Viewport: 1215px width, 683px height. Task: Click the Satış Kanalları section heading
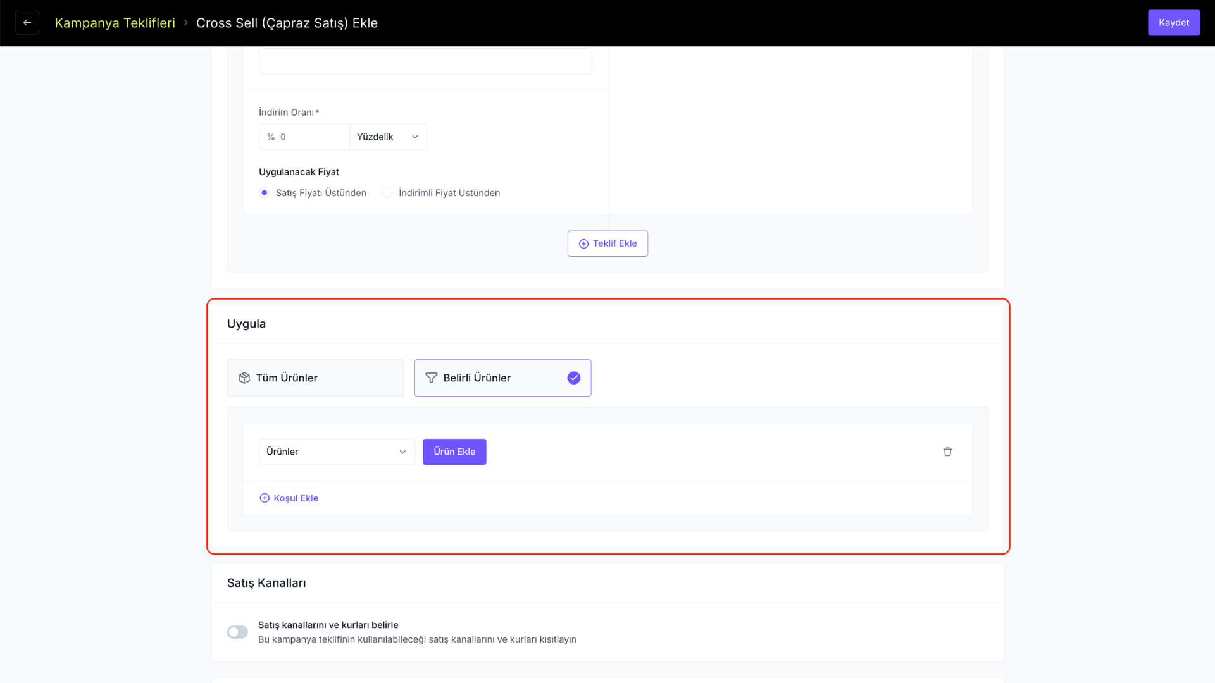266,583
